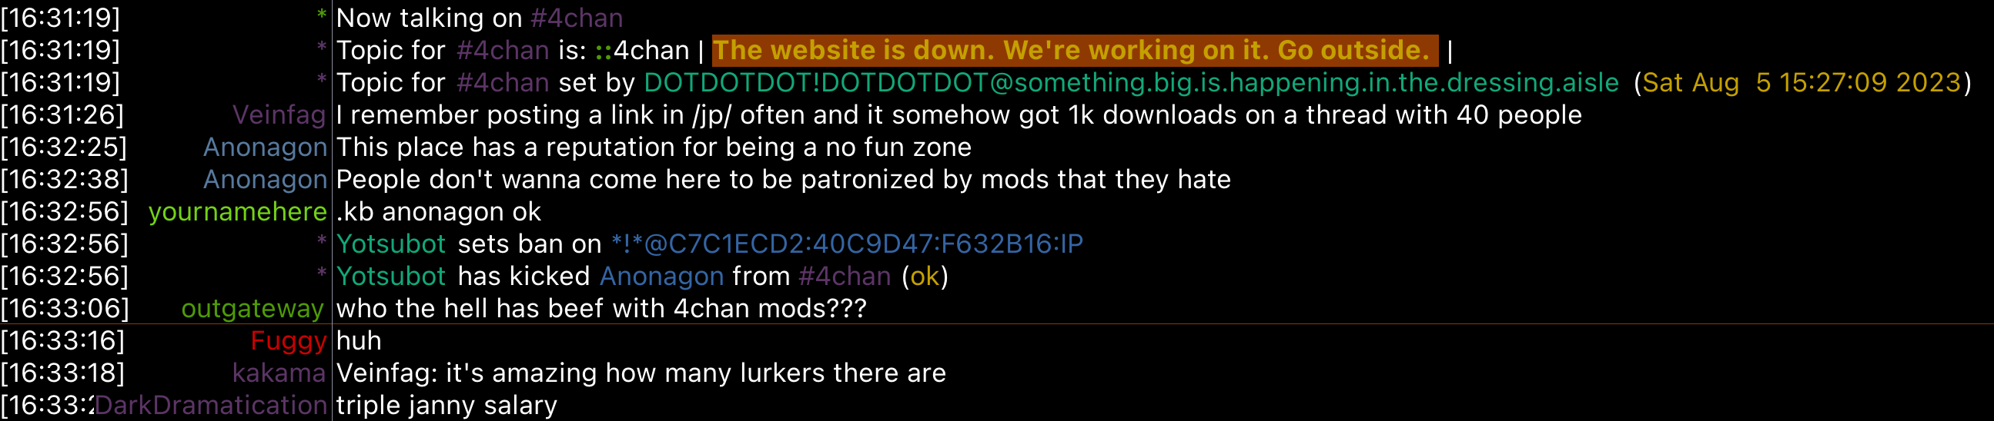Click the Anonagon nick beside 'People don't wanna'
The height and width of the screenshot is (421, 1994).
[x=265, y=180]
